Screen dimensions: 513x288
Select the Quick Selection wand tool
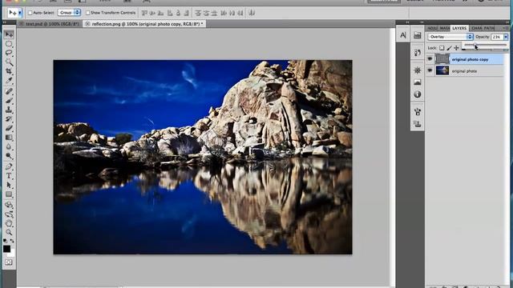tap(9, 62)
